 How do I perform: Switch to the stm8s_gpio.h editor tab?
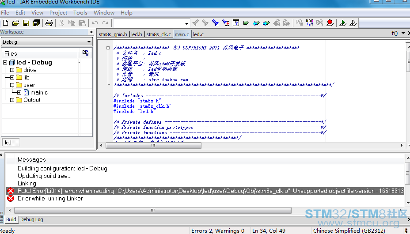pos(113,34)
